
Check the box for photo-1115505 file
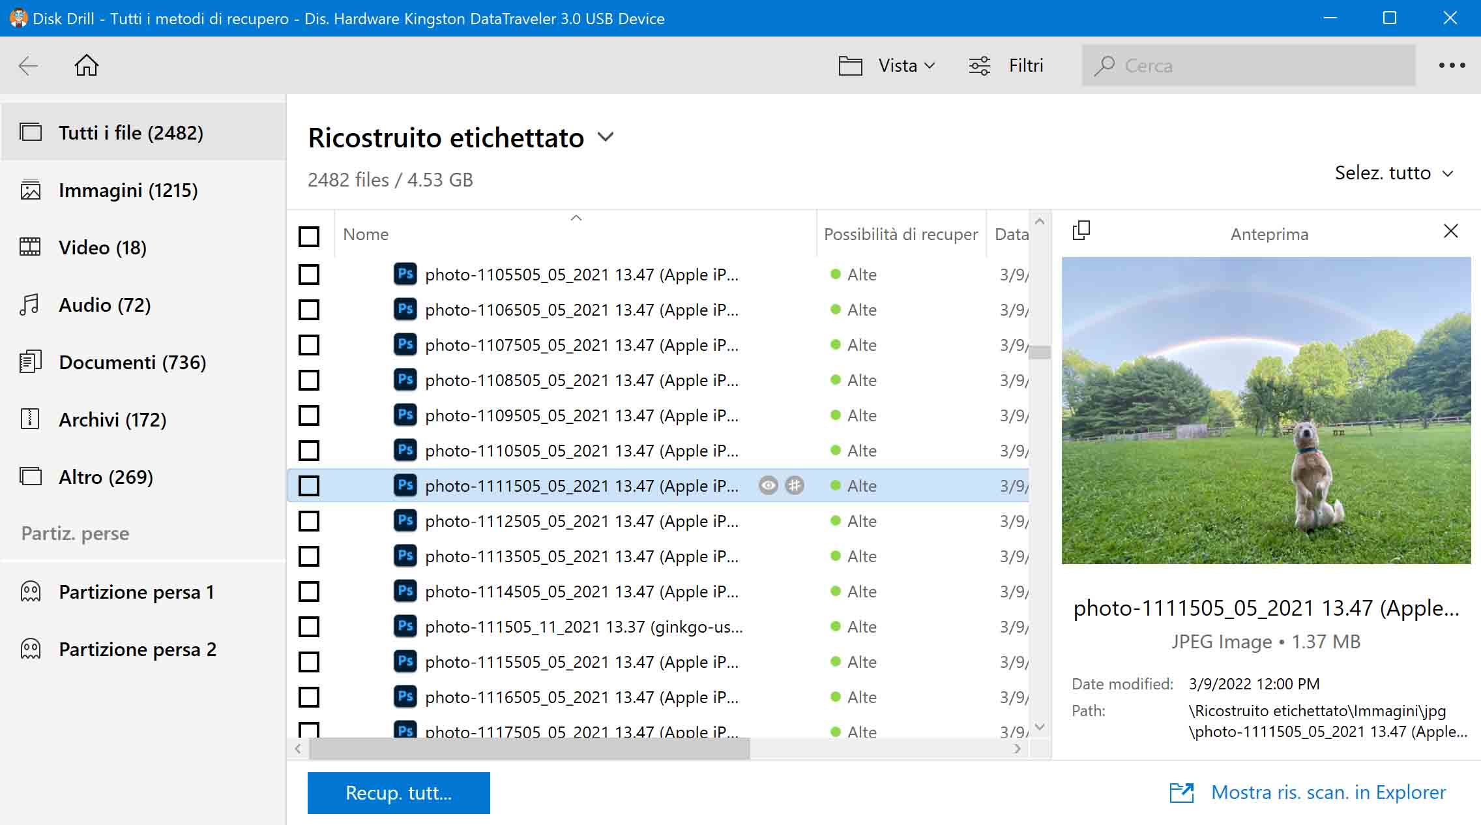(309, 662)
